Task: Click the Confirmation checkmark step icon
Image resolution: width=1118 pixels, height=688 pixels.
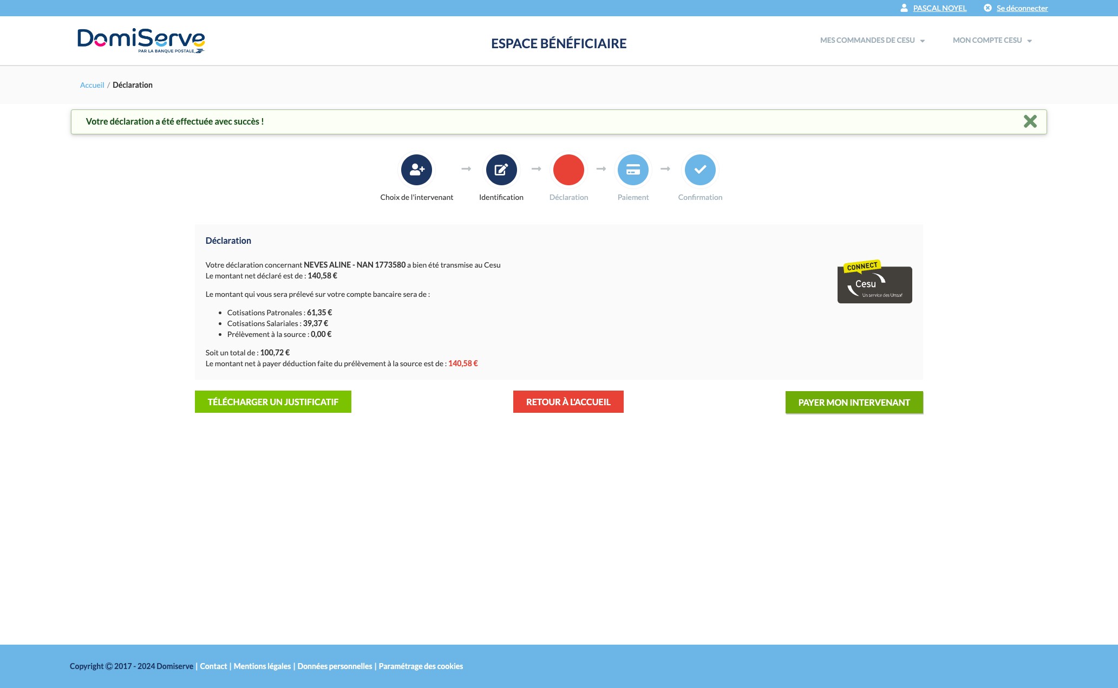Action: (x=700, y=170)
